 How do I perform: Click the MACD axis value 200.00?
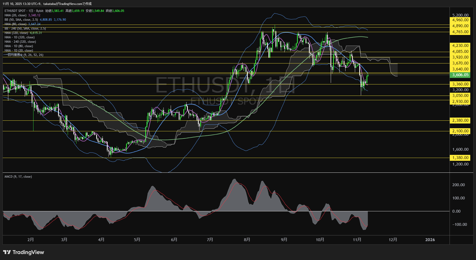pyautogui.click(x=458, y=185)
